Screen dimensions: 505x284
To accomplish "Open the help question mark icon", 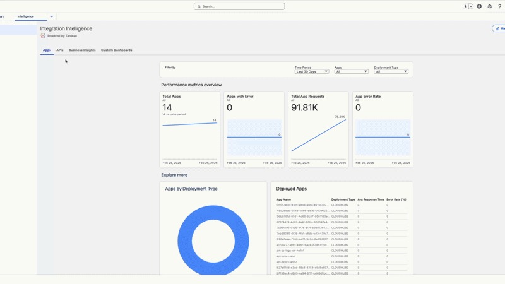I will 499,6.
